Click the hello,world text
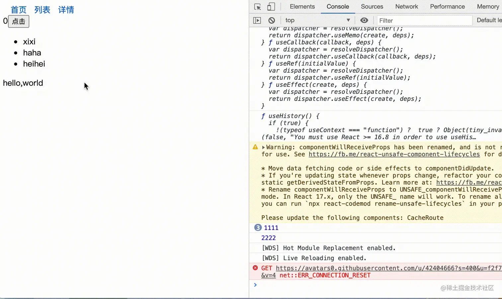The width and height of the screenshot is (502, 299). pos(23,83)
